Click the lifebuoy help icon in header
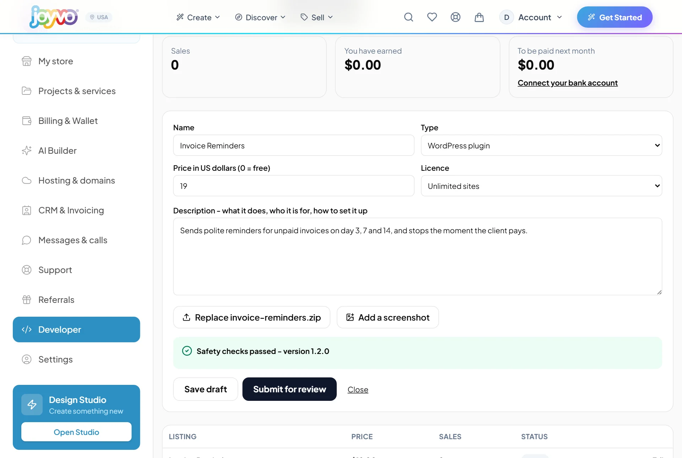Image resolution: width=682 pixels, height=458 pixels. 455,17
